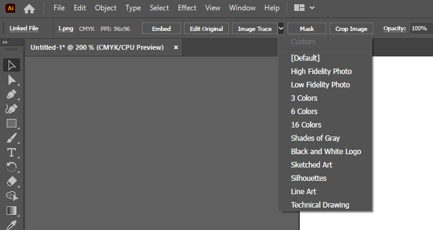
Task: Select the Paintbrush tool
Action: pyautogui.click(x=12, y=138)
